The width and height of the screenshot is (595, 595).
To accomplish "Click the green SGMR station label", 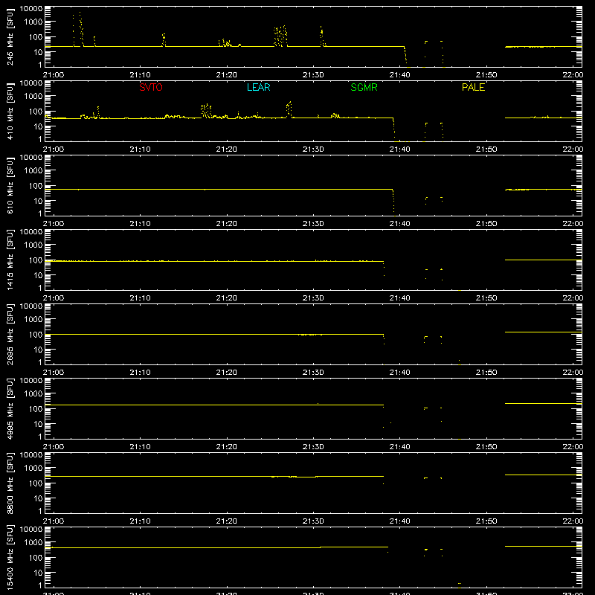I will pos(364,87).
